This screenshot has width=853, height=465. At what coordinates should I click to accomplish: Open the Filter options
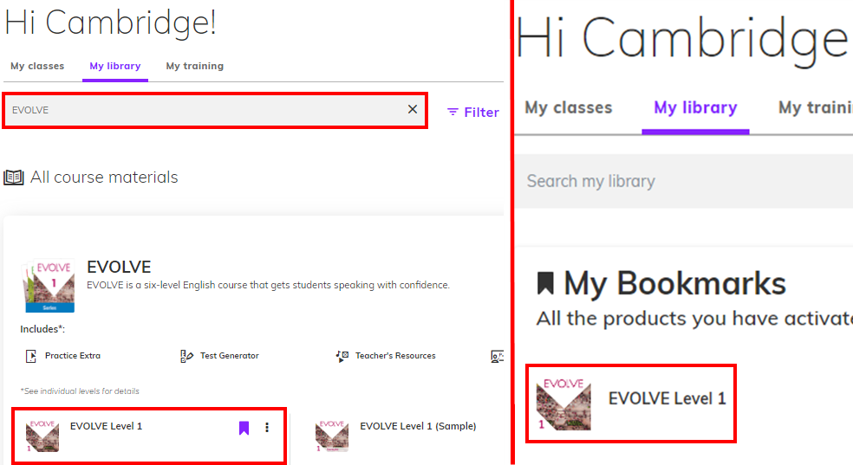[472, 112]
